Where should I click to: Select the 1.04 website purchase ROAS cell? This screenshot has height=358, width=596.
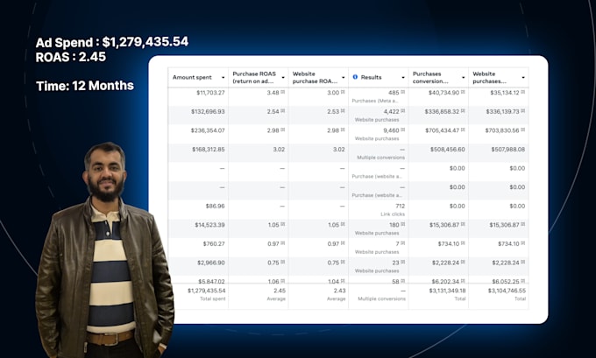click(333, 281)
